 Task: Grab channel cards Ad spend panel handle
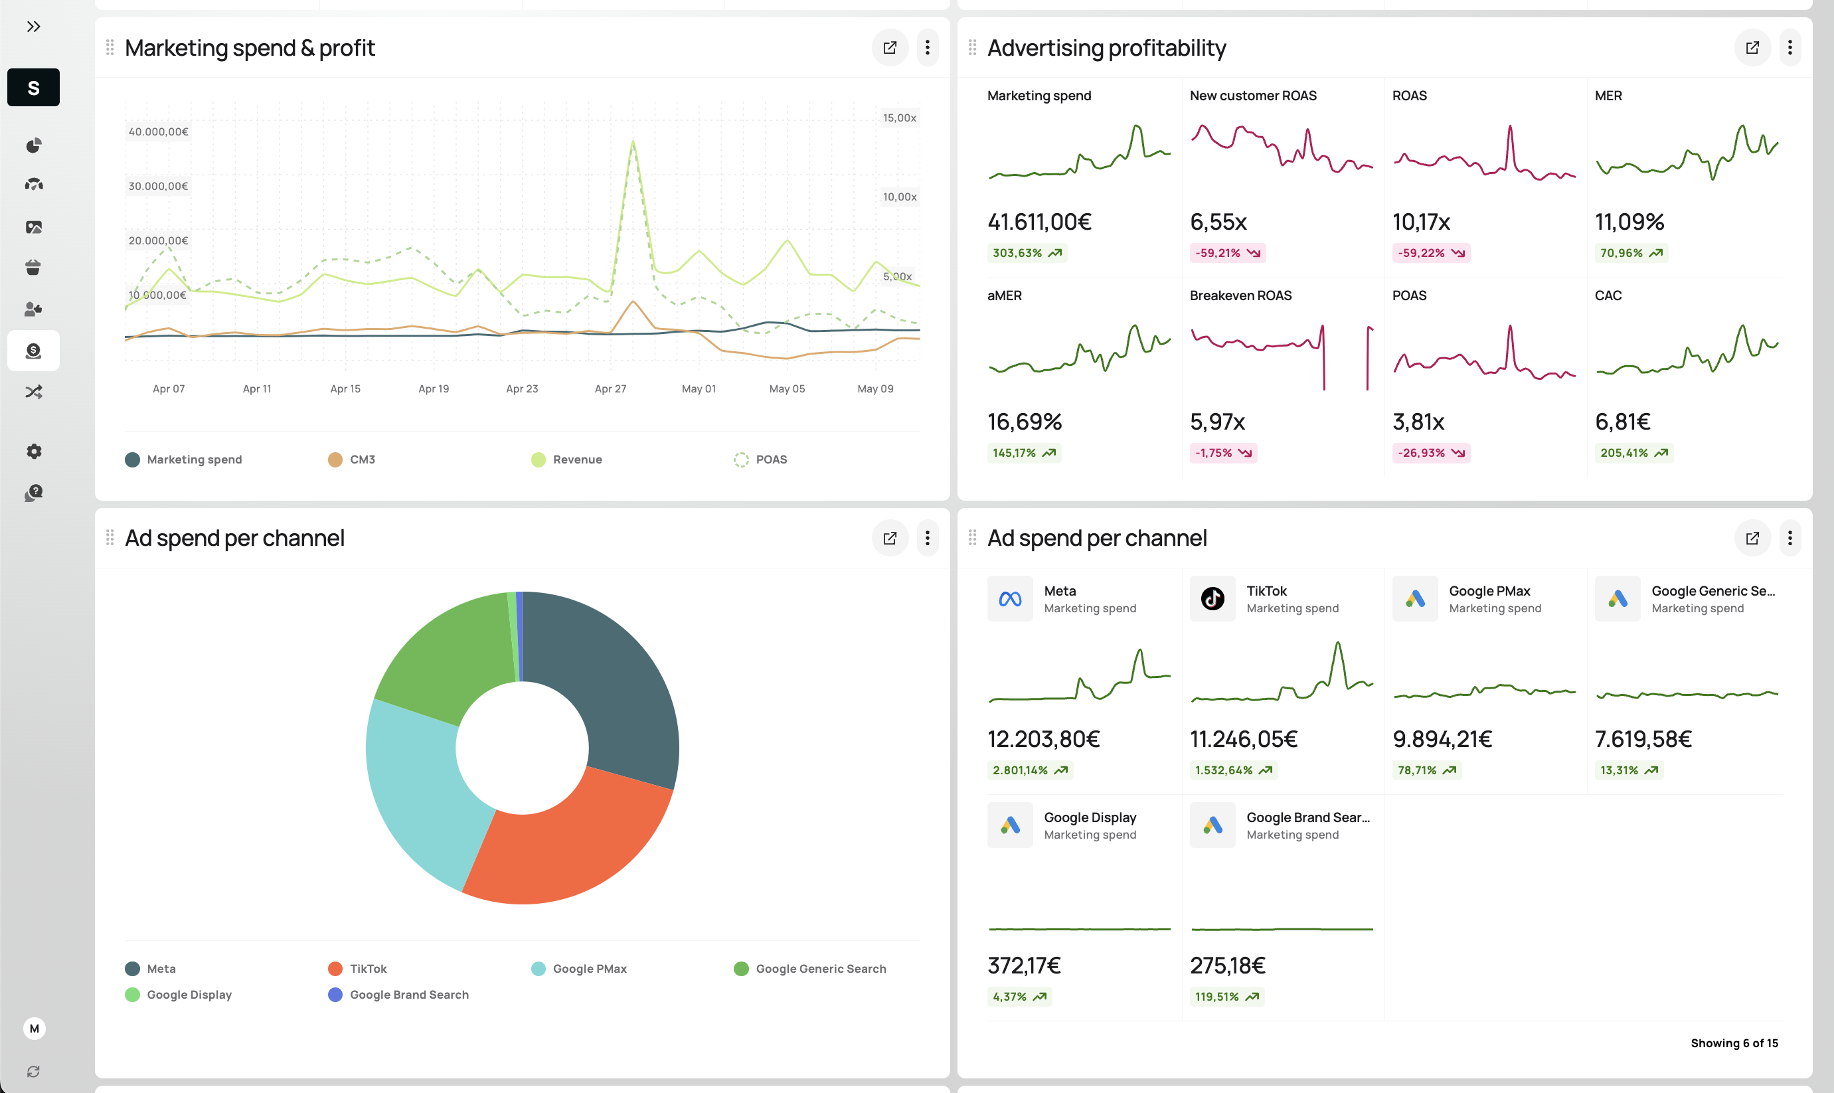(972, 539)
